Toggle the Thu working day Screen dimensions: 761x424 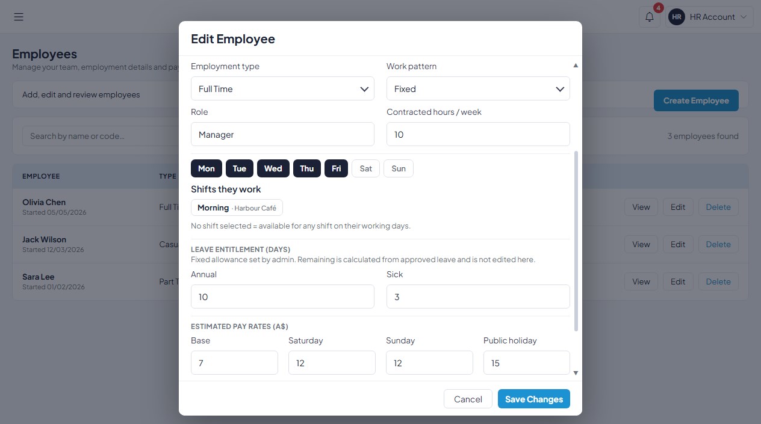click(307, 168)
